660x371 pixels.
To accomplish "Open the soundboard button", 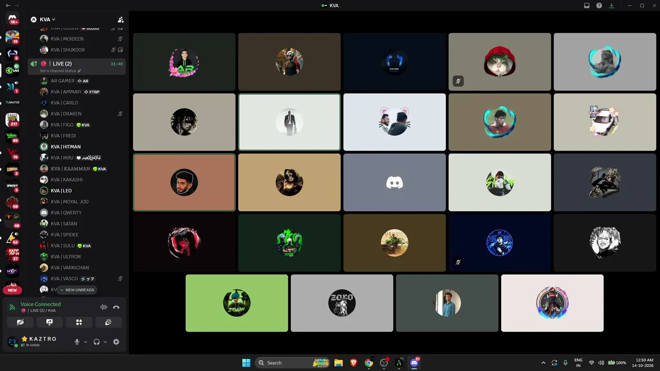I will [x=108, y=322].
